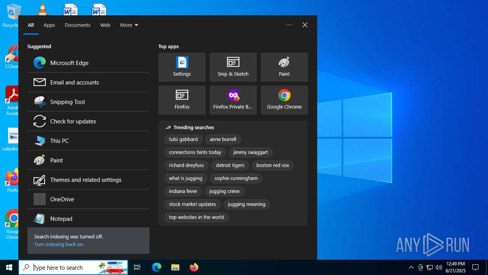Open Firefox Private Browsing tile

tap(233, 100)
